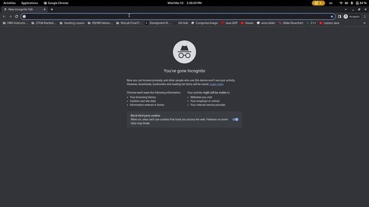The width and height of the screenshot is (369, 207).
Task: Click the You've gone Incognito heading
Action: [x=184, y=71]
